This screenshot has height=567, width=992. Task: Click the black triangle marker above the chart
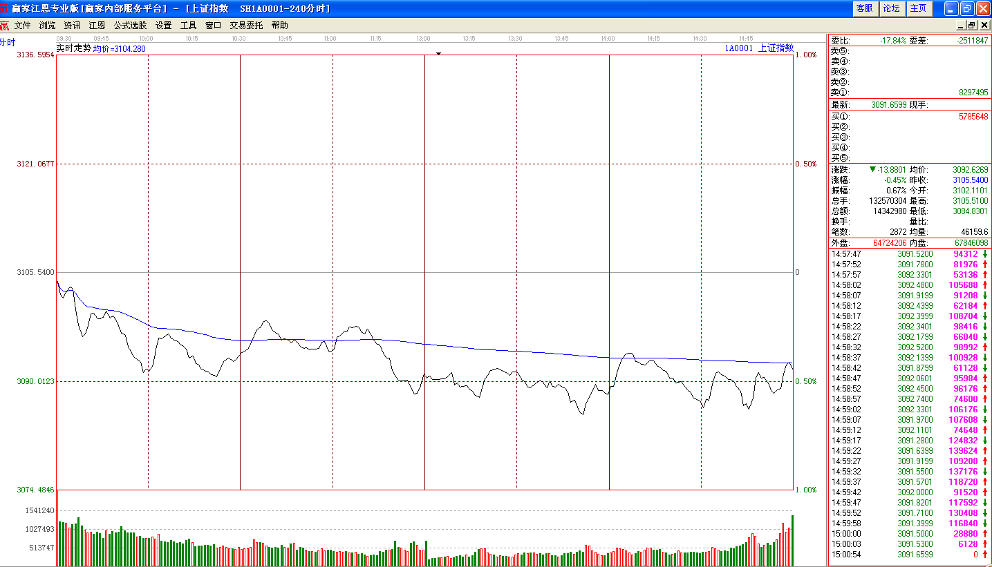[x=438, y=53]
